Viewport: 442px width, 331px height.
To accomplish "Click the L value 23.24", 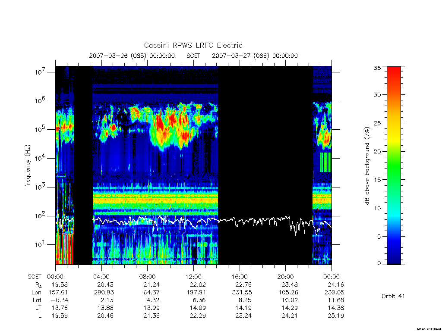I will coord(243,316).
